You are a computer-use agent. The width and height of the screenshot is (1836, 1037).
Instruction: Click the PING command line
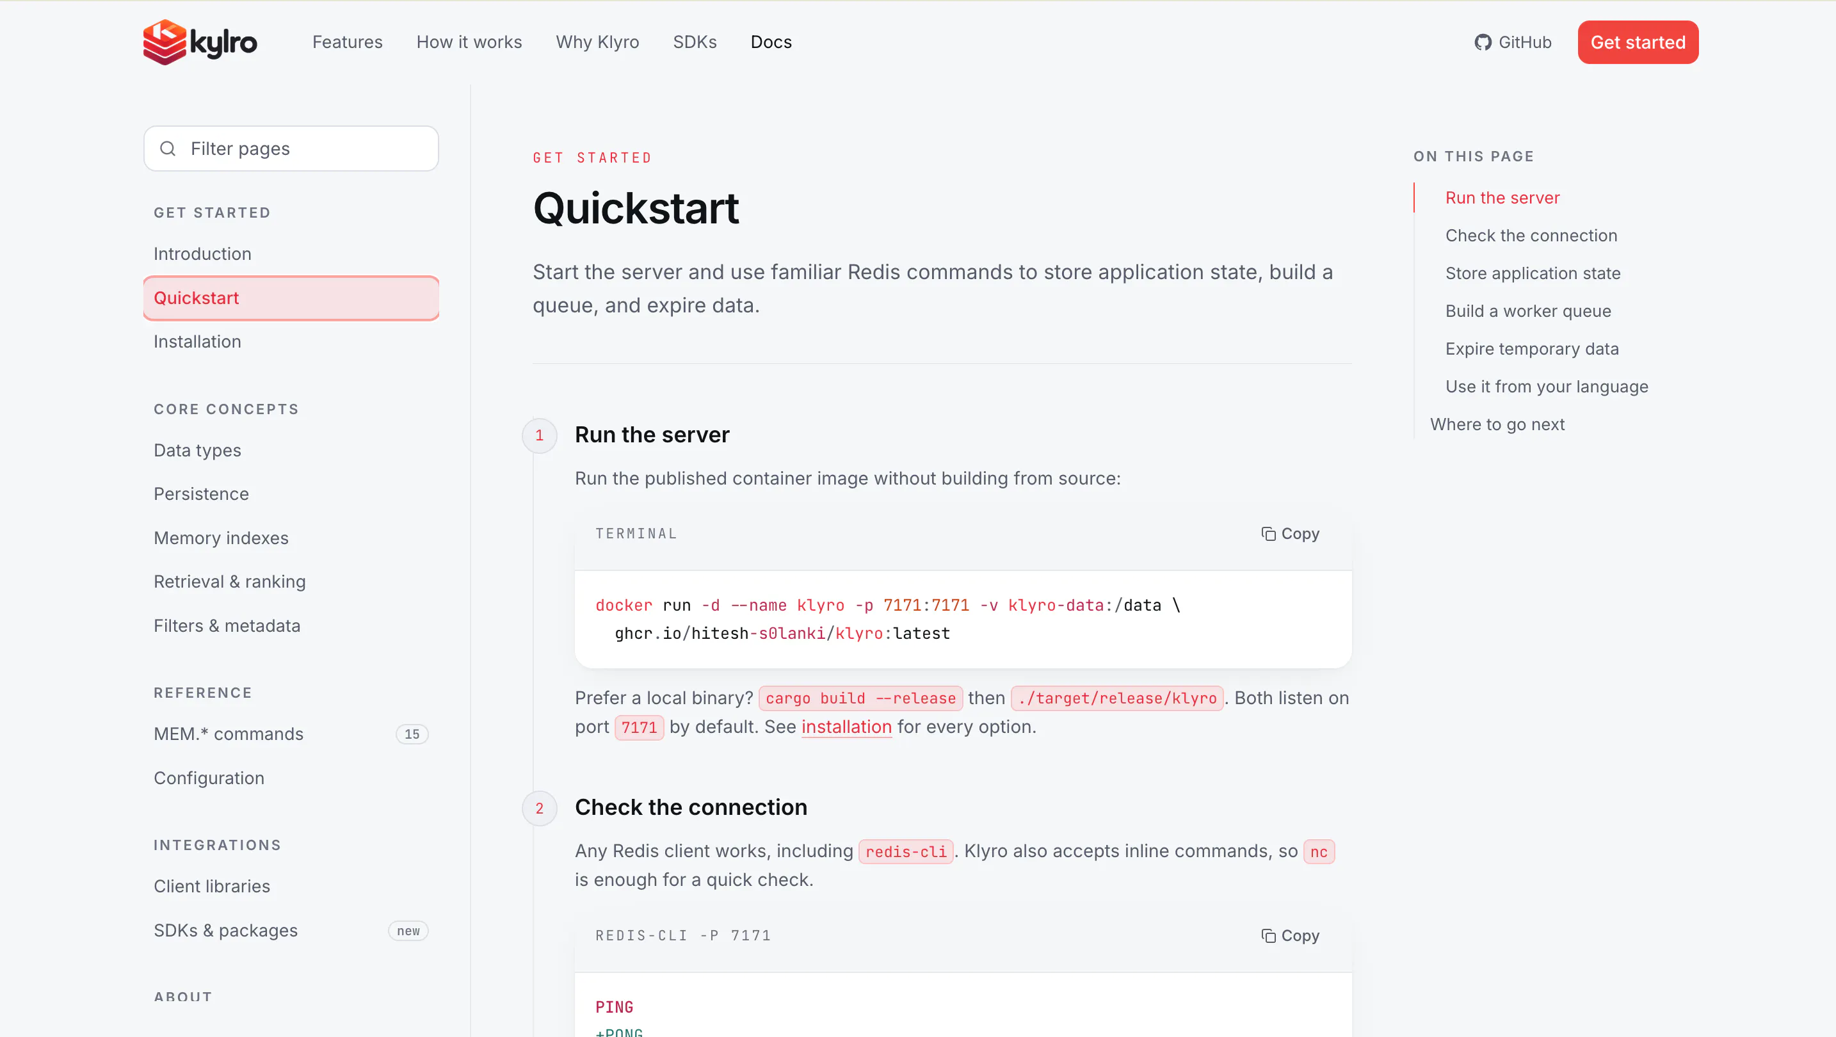pyautogui.click(x=615, y=1007)
